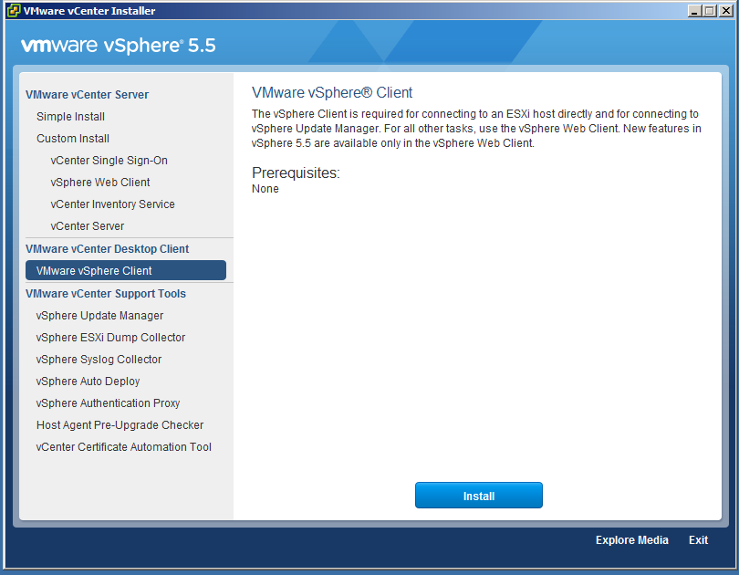
Task: Click the VMware vCenter Installer title bar icon
Action: point(13,11)
